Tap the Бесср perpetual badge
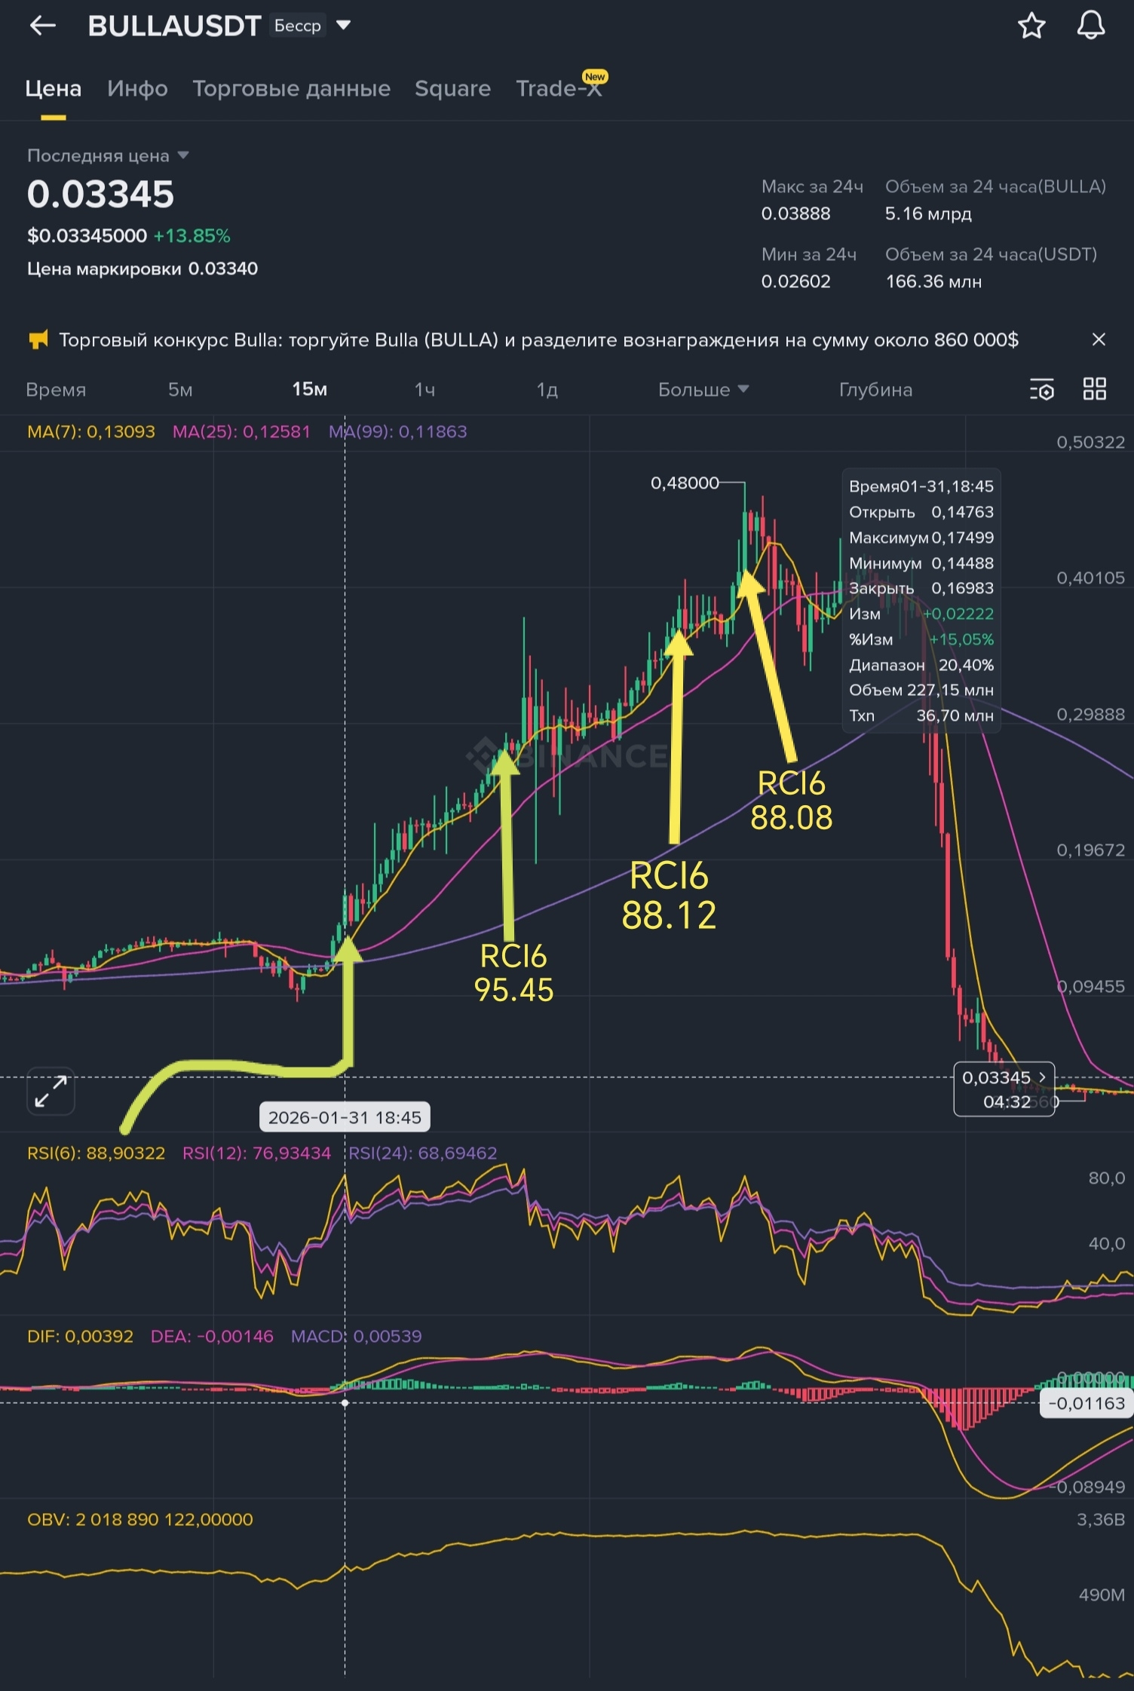Image resolution: width=1134 pixels, height=1691 pixels. pos(298,26)
